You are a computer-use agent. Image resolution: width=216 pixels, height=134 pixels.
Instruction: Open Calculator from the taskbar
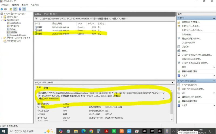point(99,131)
